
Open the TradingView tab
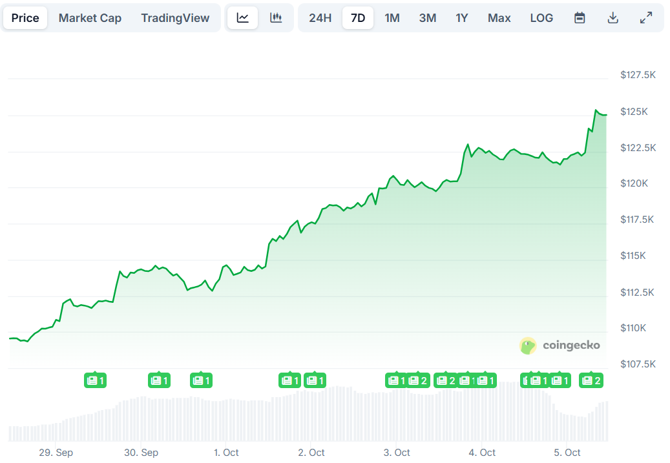pos(175,17)
